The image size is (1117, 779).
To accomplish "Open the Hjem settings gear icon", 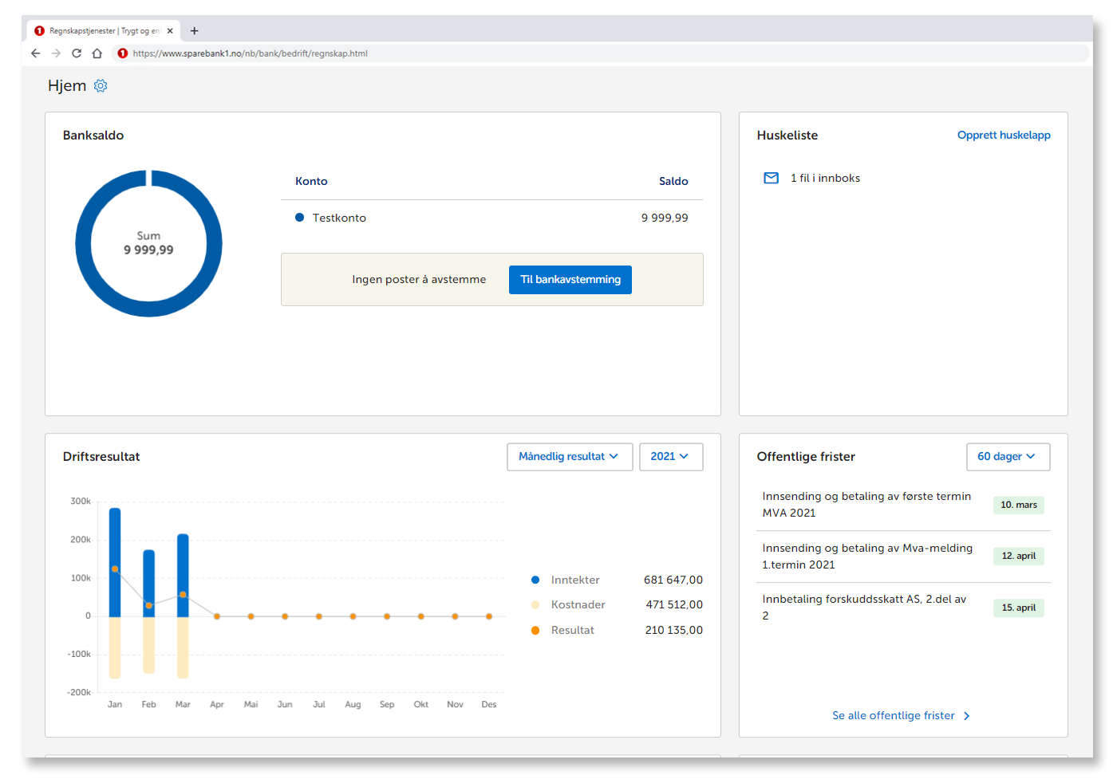I will point(101,86).
